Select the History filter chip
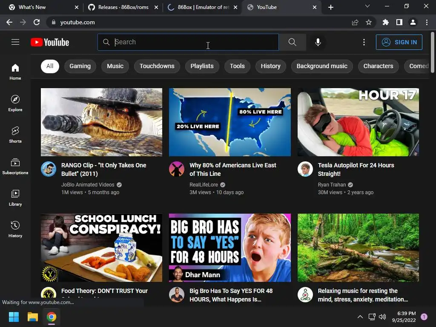 pos(270,66)
